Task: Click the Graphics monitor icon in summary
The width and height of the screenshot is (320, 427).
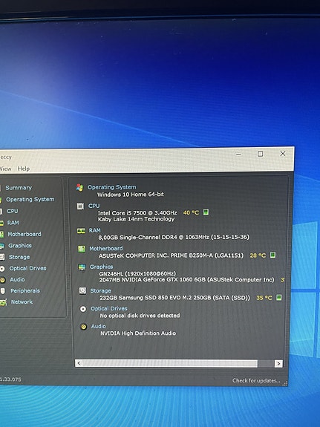Action: pyautogui.click(x=82, y=267)
